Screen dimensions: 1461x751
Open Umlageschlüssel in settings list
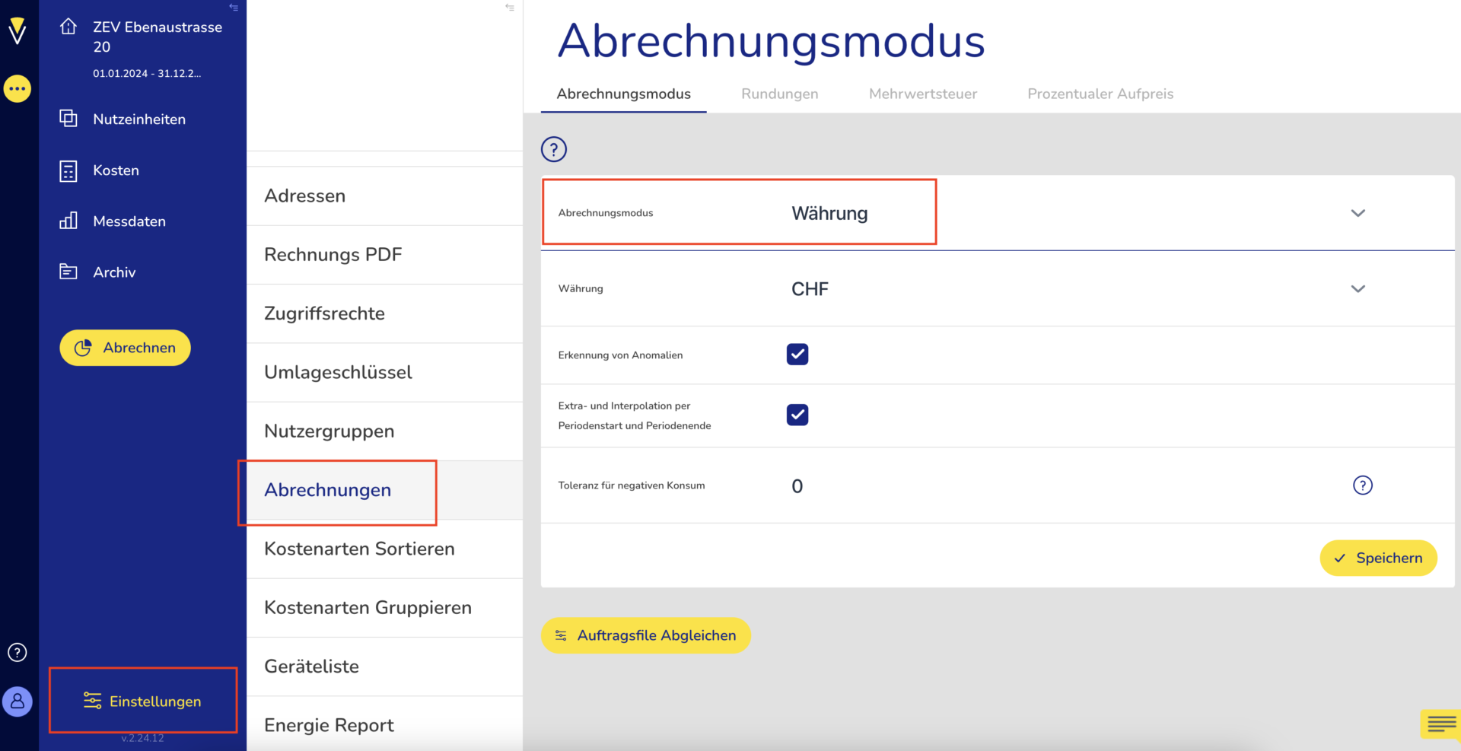point(338,372)
